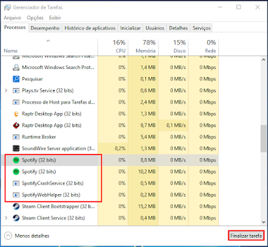Click the Plays.tv Service process icon
The image size is (268, 247).
click(x=16, y=90)
